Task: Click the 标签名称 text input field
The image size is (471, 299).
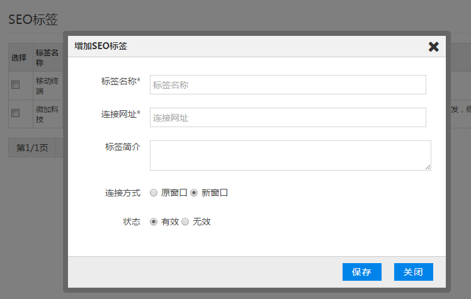Action: click(288, 85)
